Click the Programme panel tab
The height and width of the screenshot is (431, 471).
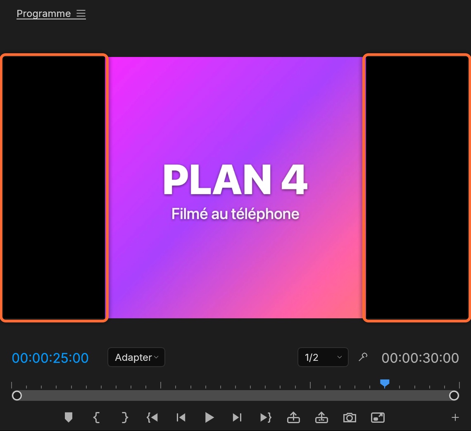tap(43, 14)
